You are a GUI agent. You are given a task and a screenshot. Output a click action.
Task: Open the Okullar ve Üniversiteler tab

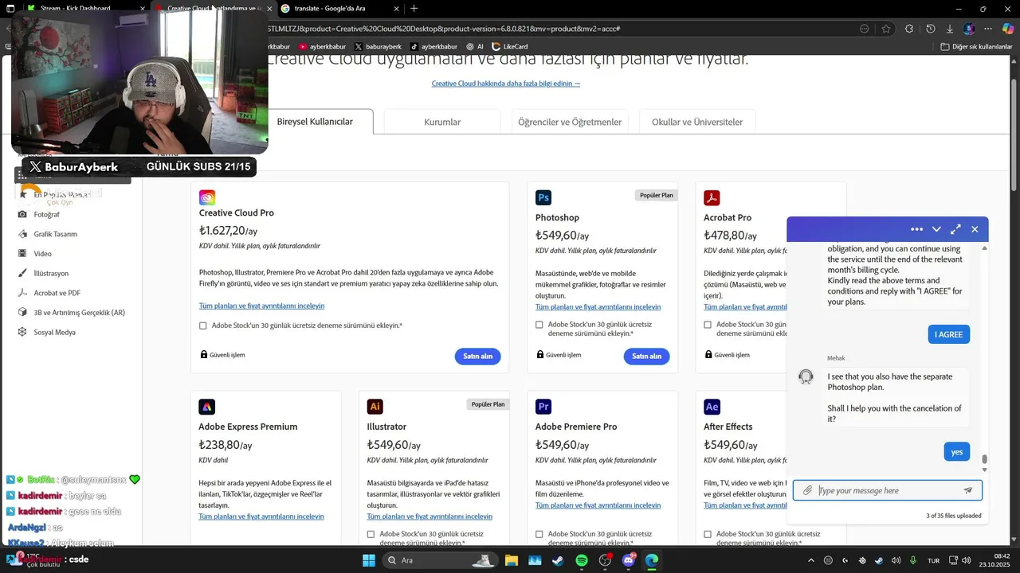click(x=697, y=122)
